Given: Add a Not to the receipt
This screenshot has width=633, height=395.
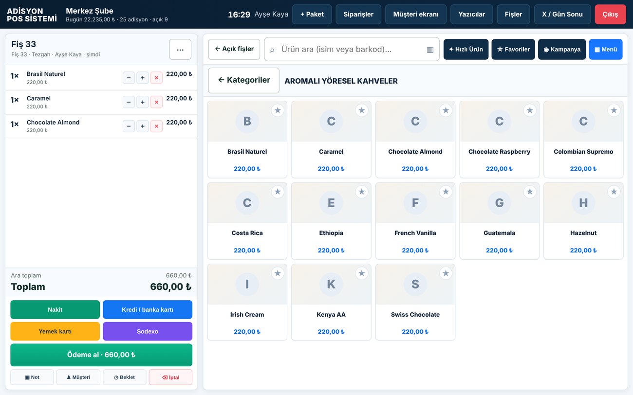Looking at the screenshot, I should pyautogui.click(x=32, y=377).
